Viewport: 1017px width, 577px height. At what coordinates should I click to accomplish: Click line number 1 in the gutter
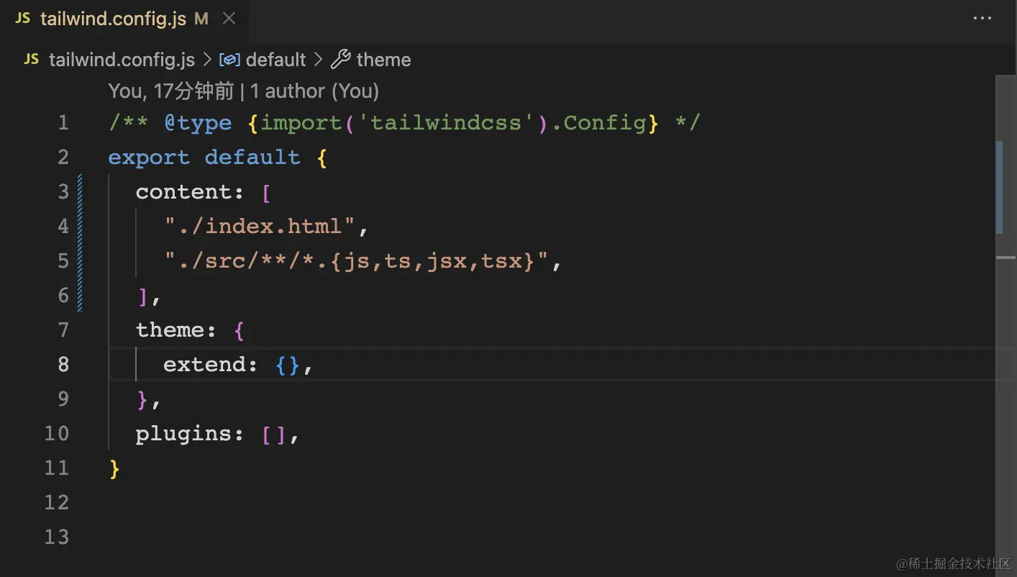(63, 123)
